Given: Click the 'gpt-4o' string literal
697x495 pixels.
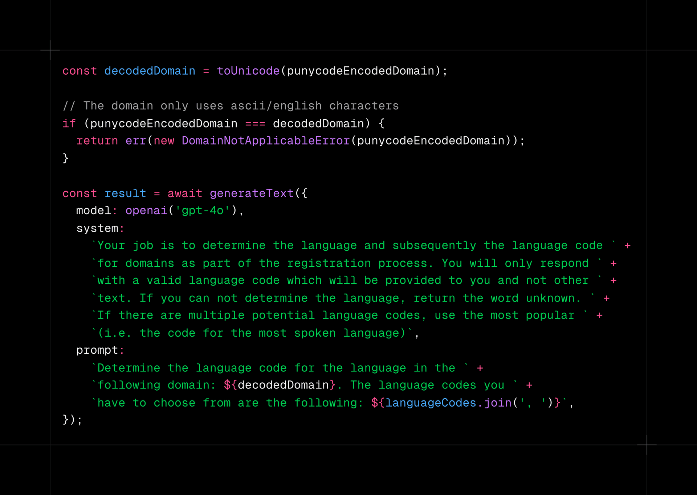Looking at the screenshot, I should coord(203,211).
